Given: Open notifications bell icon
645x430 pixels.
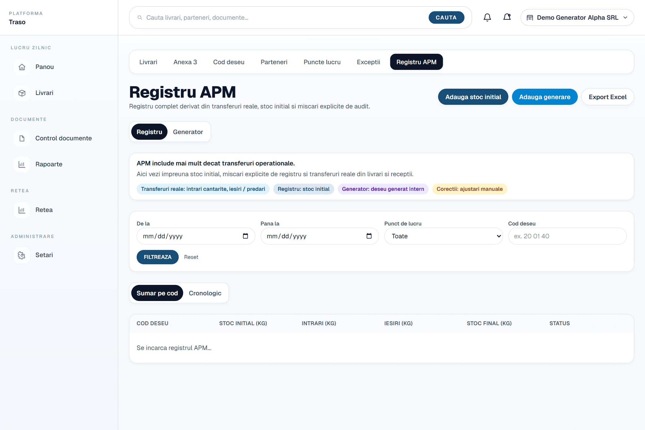Looking at the screenshot, I should coord(487,18).
